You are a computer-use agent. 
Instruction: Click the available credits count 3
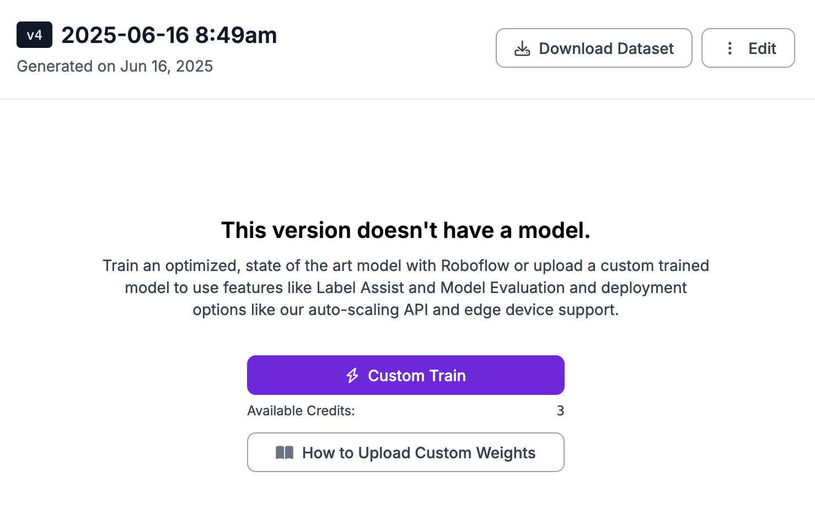tap(560, 411)
